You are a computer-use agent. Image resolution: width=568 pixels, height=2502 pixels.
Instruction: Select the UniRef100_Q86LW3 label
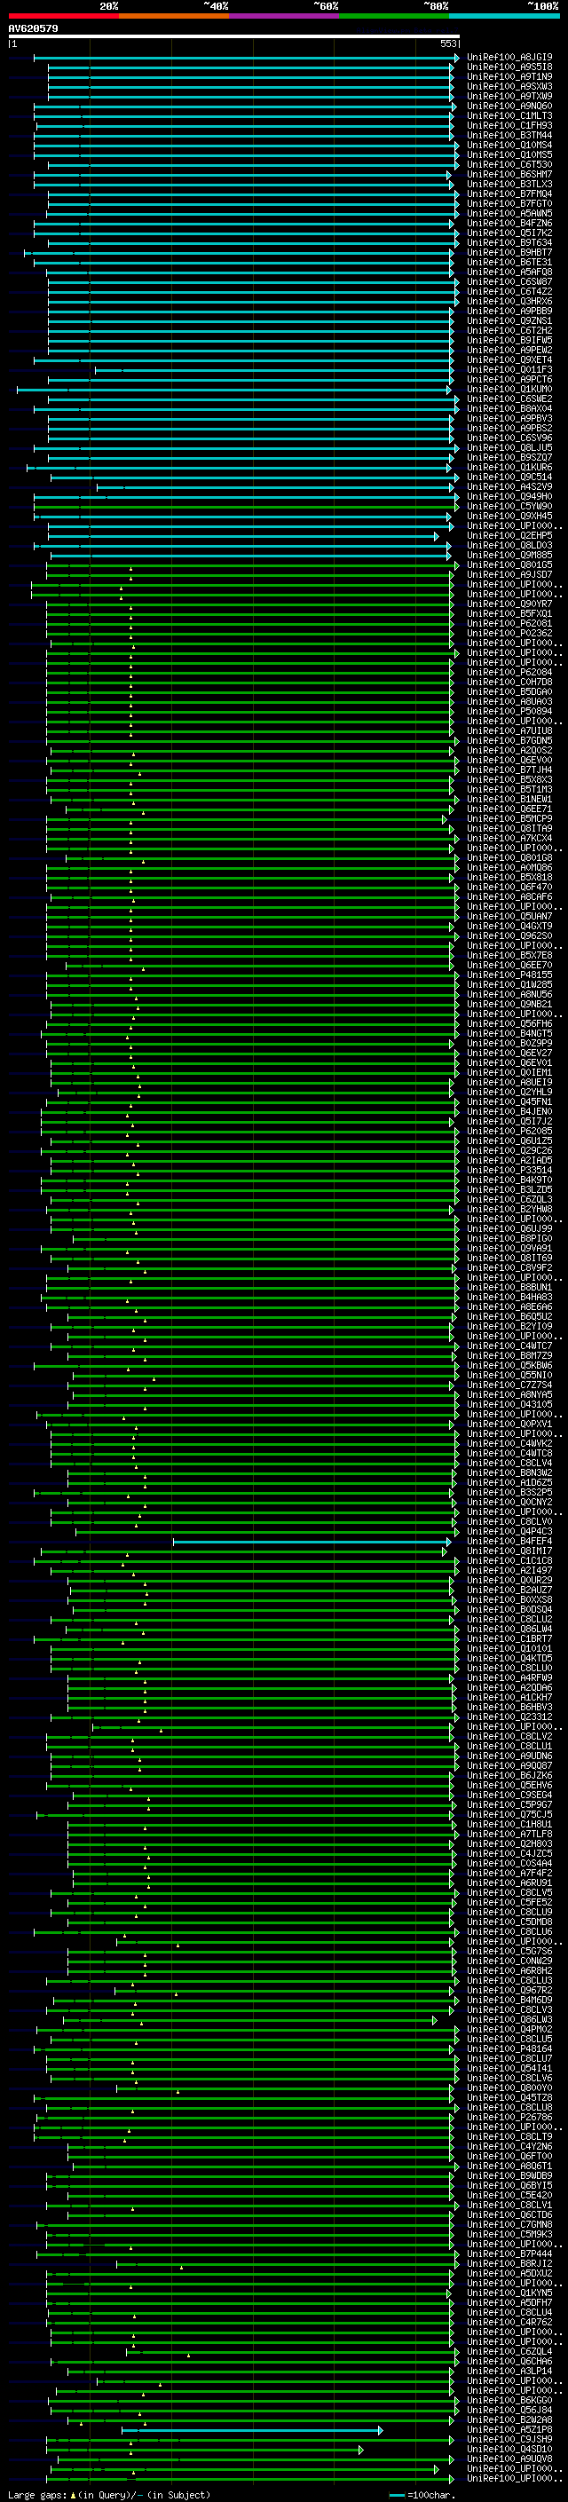click(509, 2019)
